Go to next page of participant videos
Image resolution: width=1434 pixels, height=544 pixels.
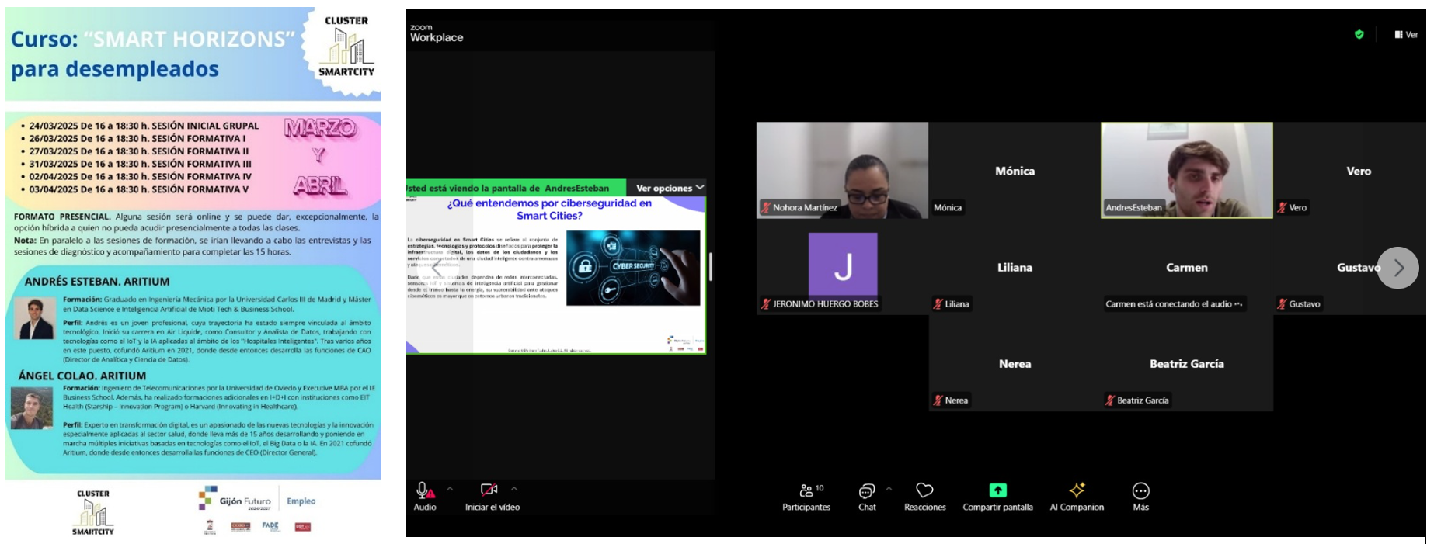tap(1397, 268)
